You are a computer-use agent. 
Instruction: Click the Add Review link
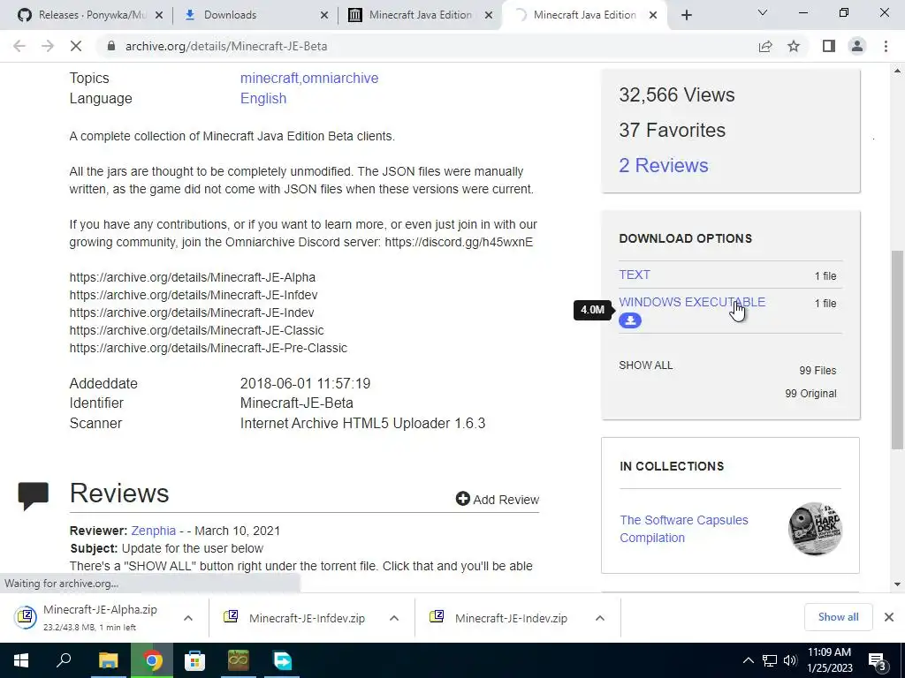(506, 500)
